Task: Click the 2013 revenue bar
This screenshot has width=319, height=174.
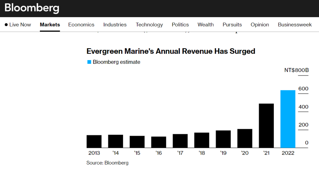Action: click(x=94, y=142)
